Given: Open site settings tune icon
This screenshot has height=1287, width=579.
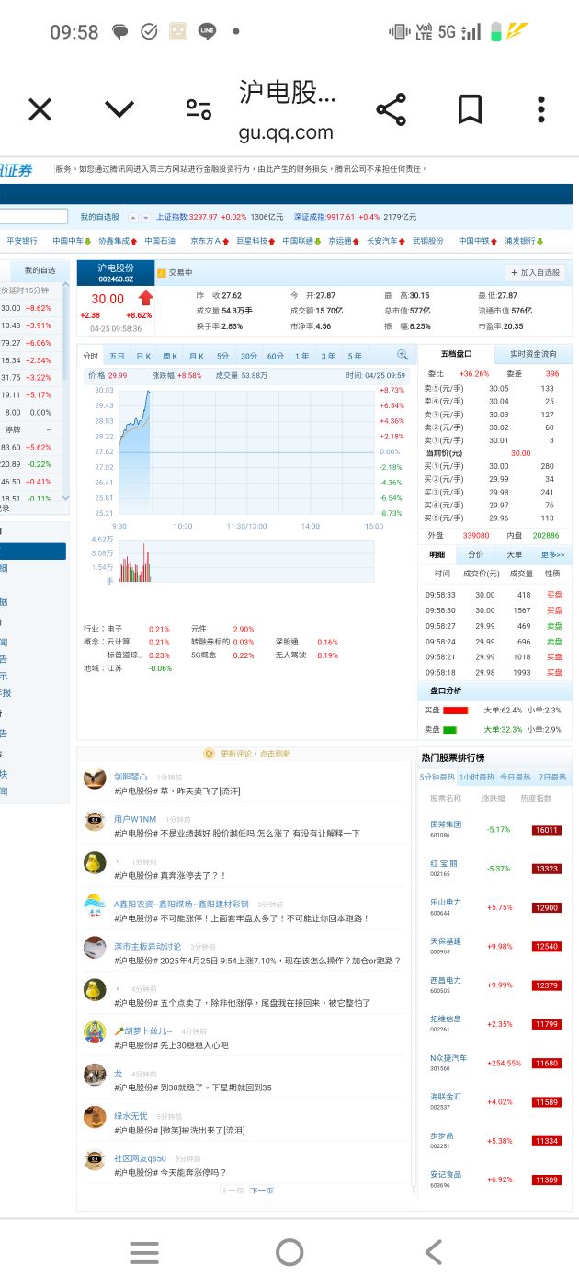Looking at the screenshot, I should pyautogui.click(x=199, y=110).
